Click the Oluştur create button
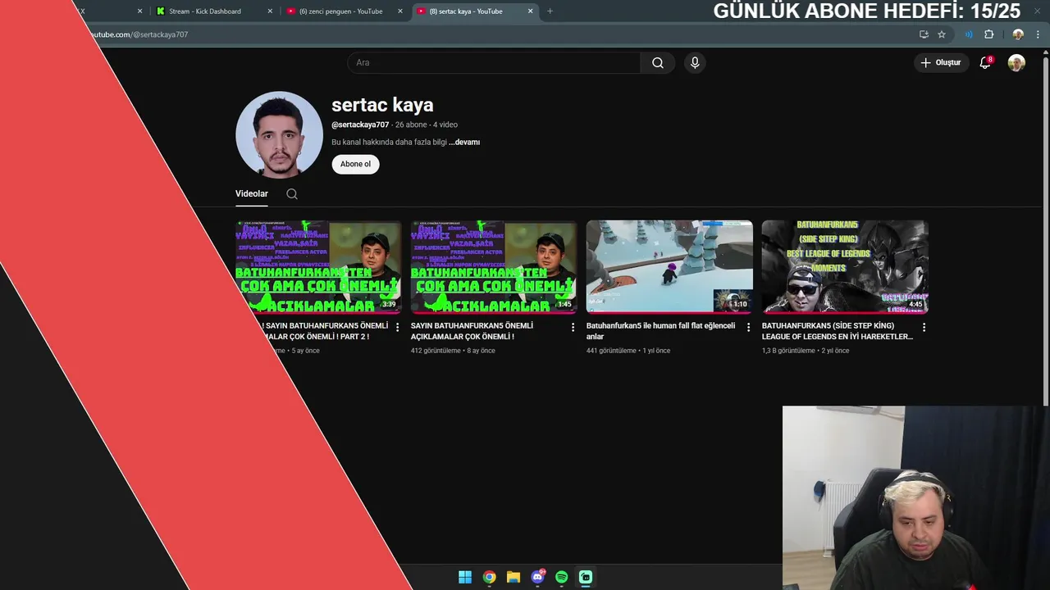Screen dimensions: 1050x590 tap(940, 62)
